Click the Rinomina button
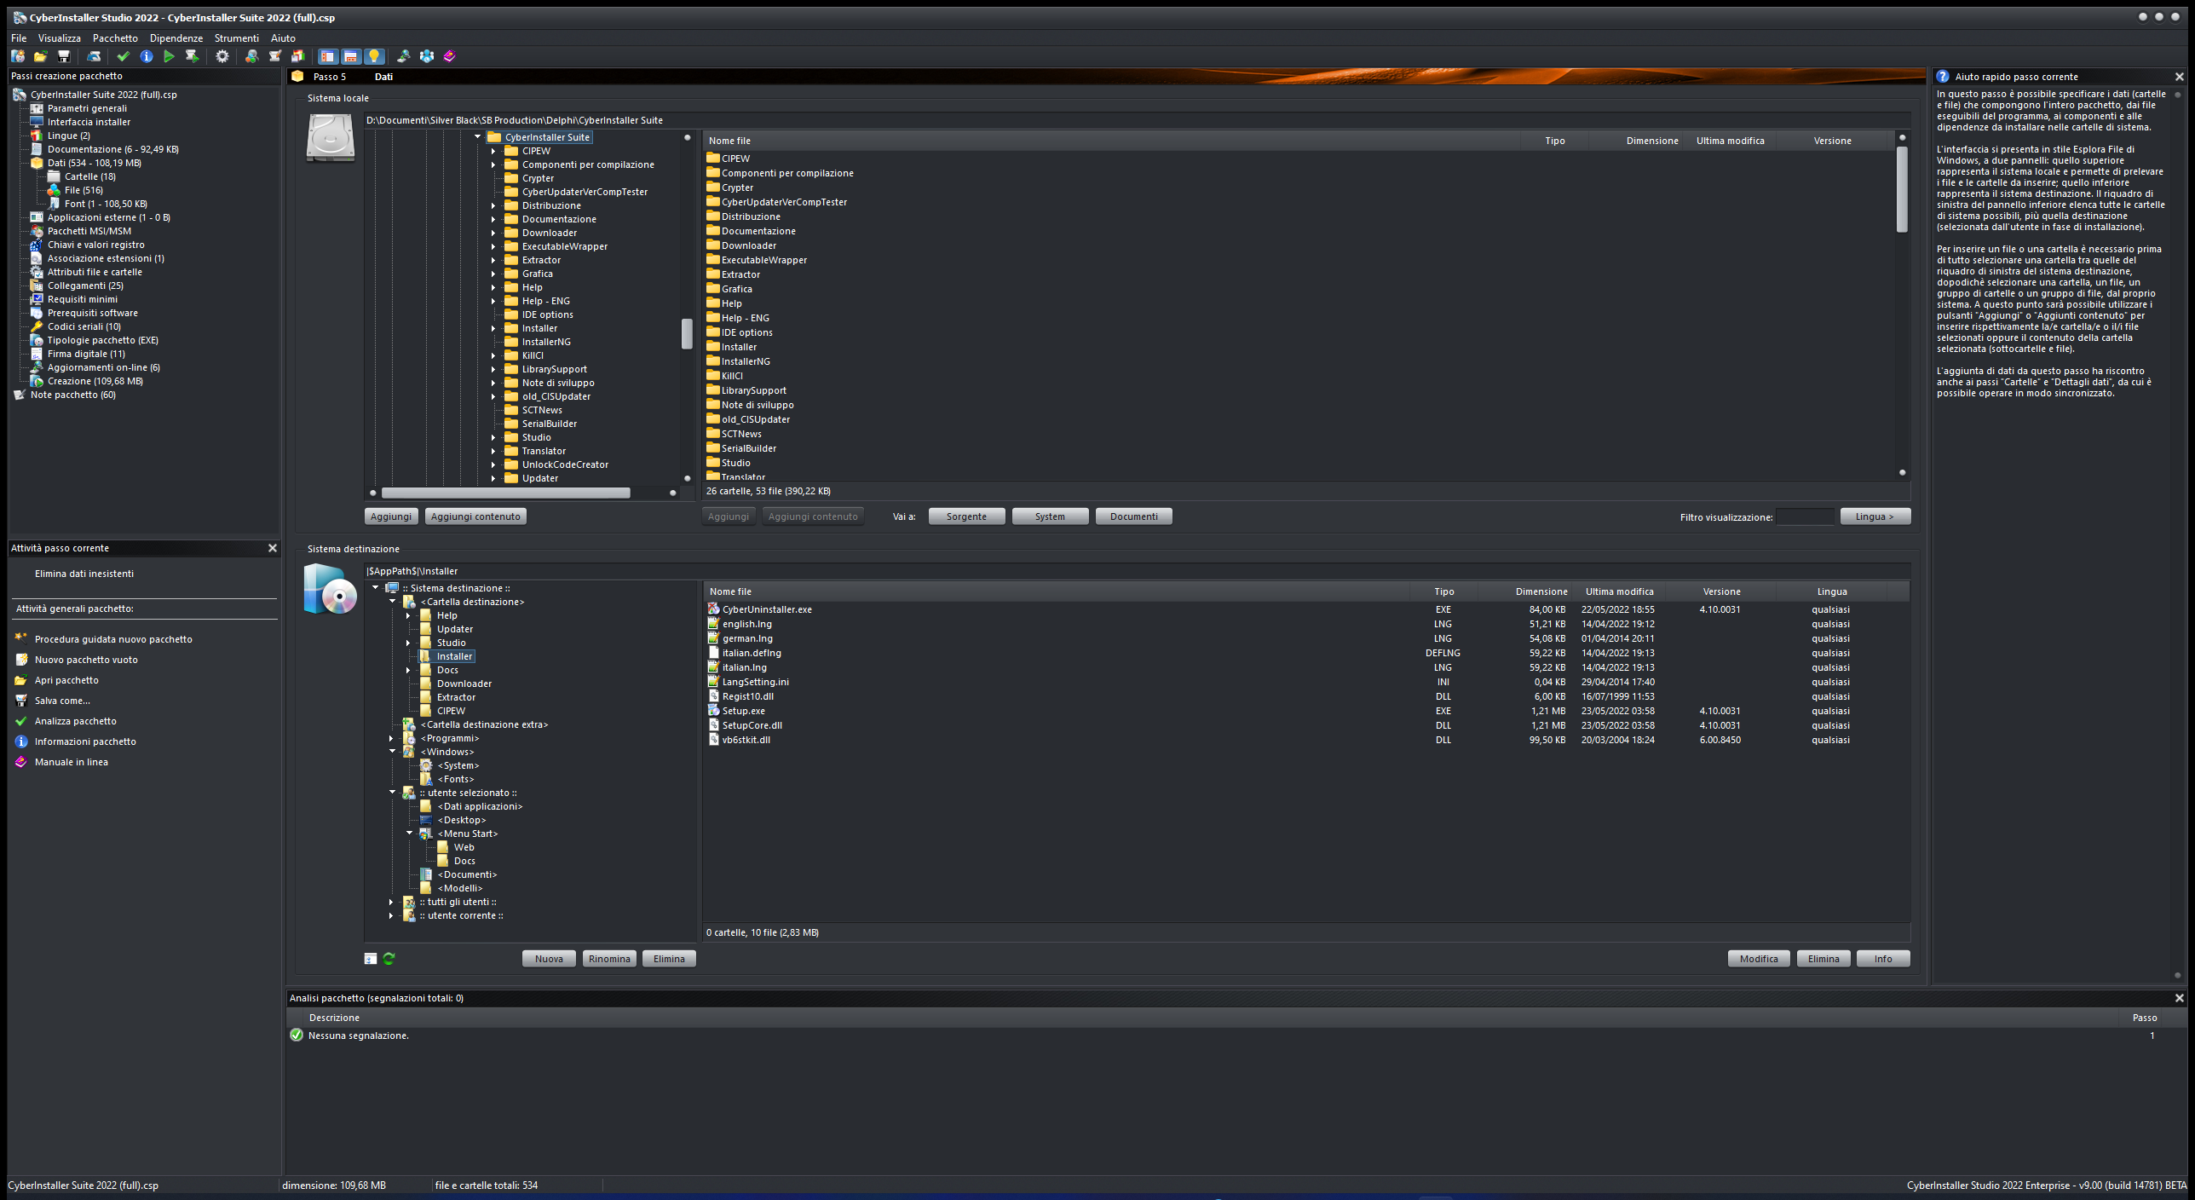The image size is (2195, 1200). click(x=609, y=959)
